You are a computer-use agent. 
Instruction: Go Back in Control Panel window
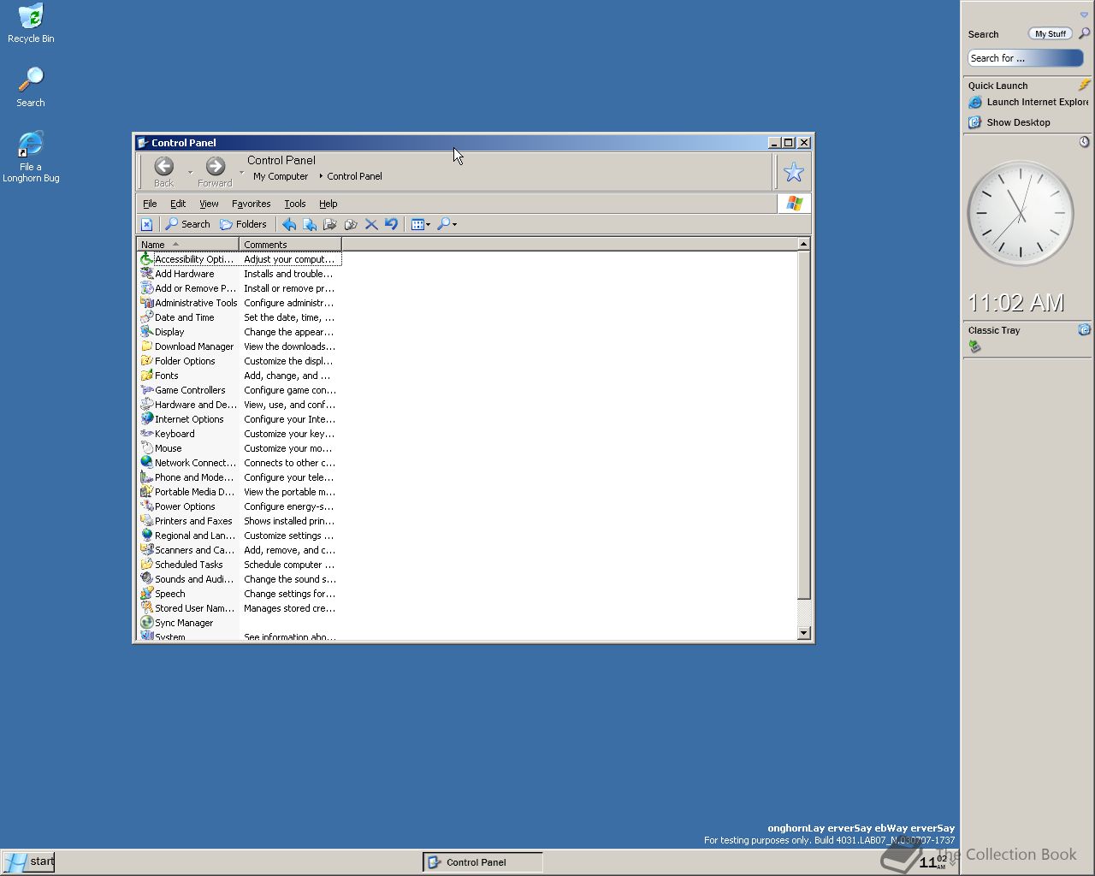(x=163, y=171)
